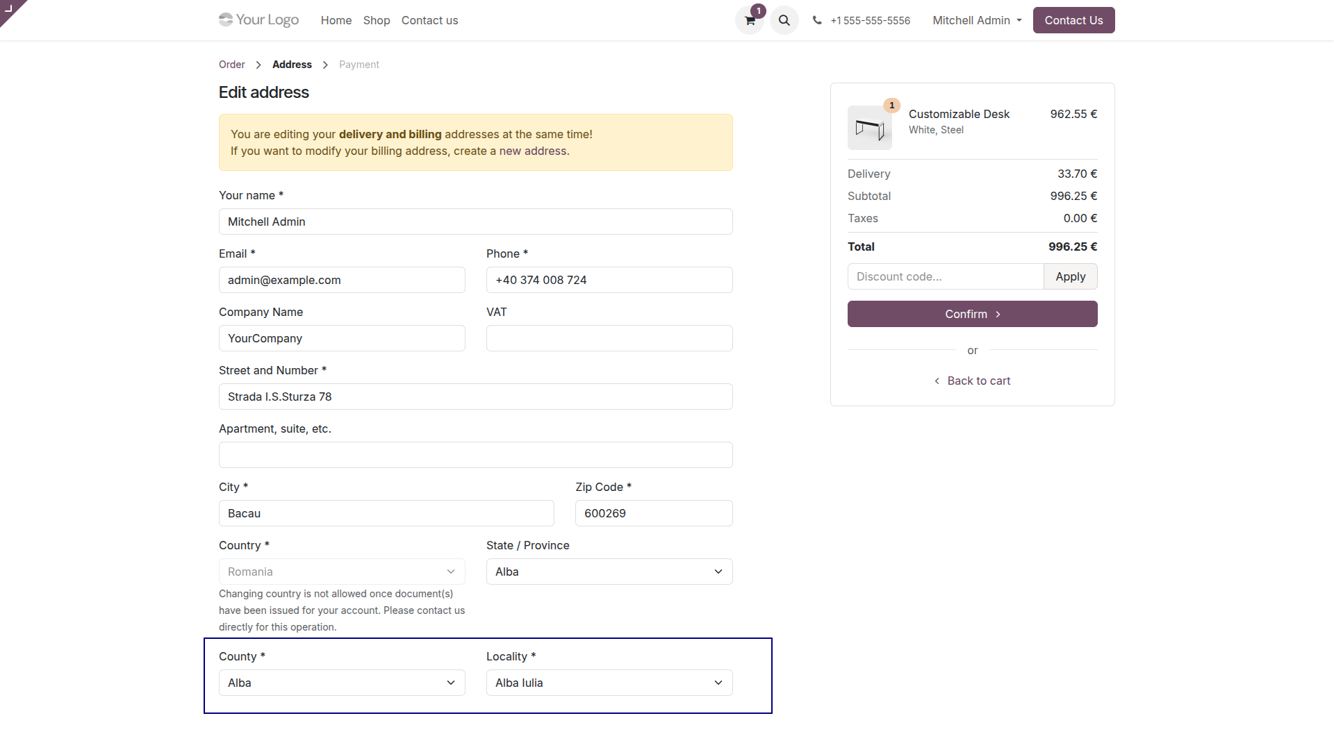Screen dimensions: 1334x750
Task: Click the corner editor toggle icon
Action: tap(9, 8)
